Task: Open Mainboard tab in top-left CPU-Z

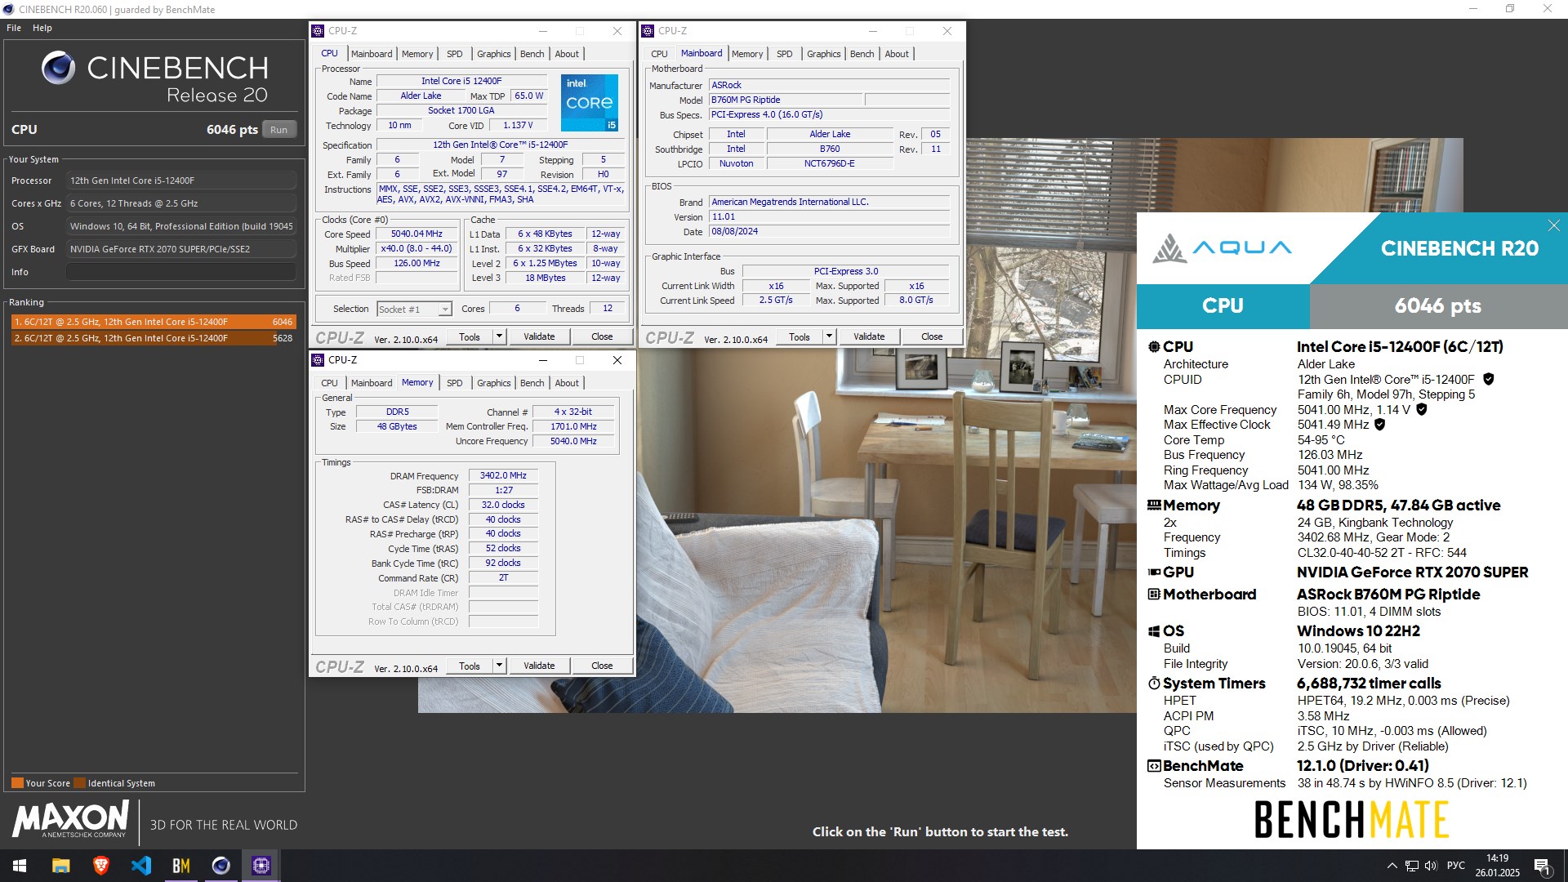Action: click(x=372, y=54)
